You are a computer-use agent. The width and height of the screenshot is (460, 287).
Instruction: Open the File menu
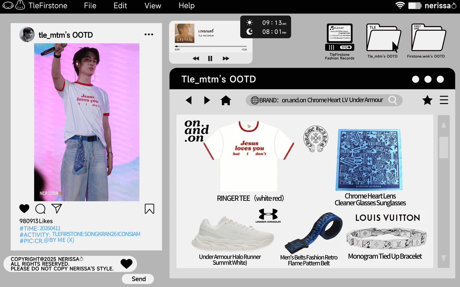point(90,6)
